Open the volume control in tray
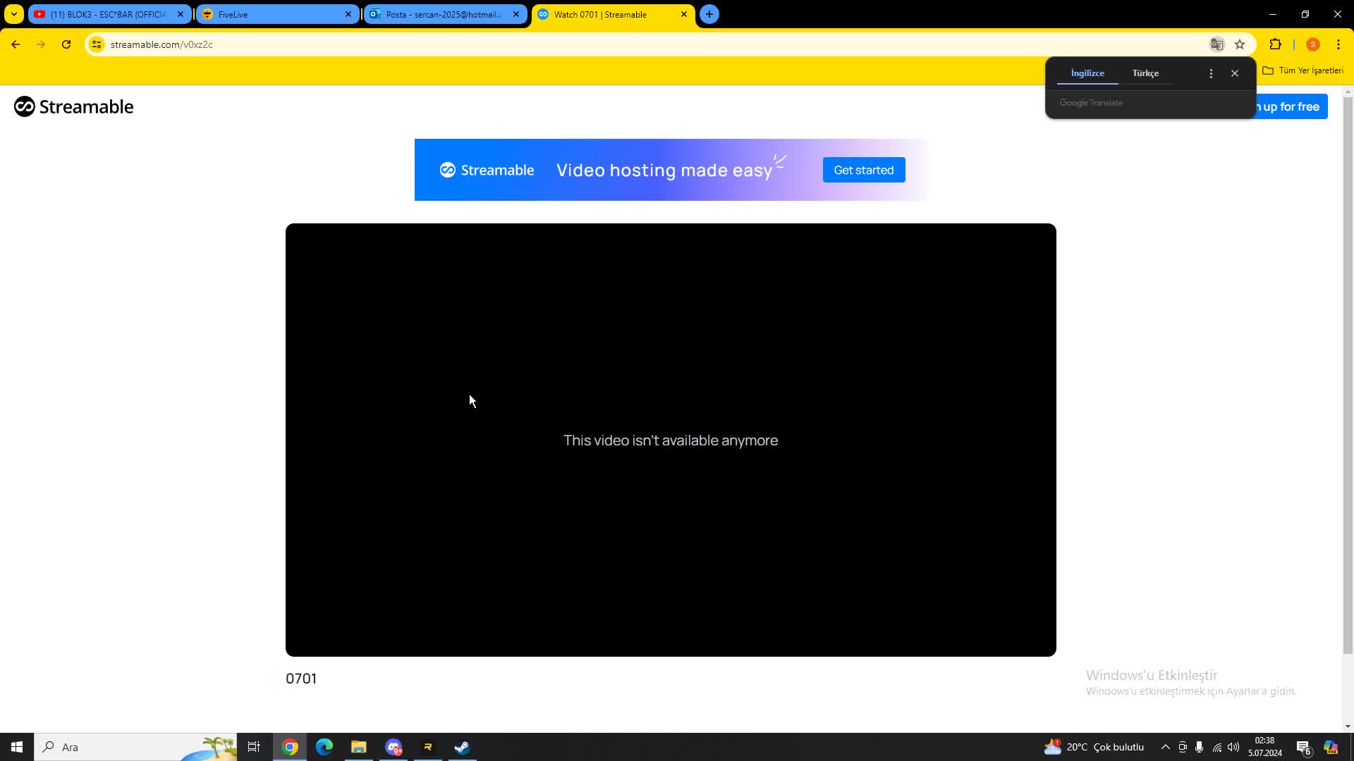The height and width of the screenshot is (761, 1354). [1233, 747]
